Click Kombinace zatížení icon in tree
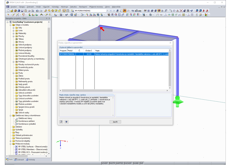The width and height of the screenshot is (231, 165). point(16,121)
